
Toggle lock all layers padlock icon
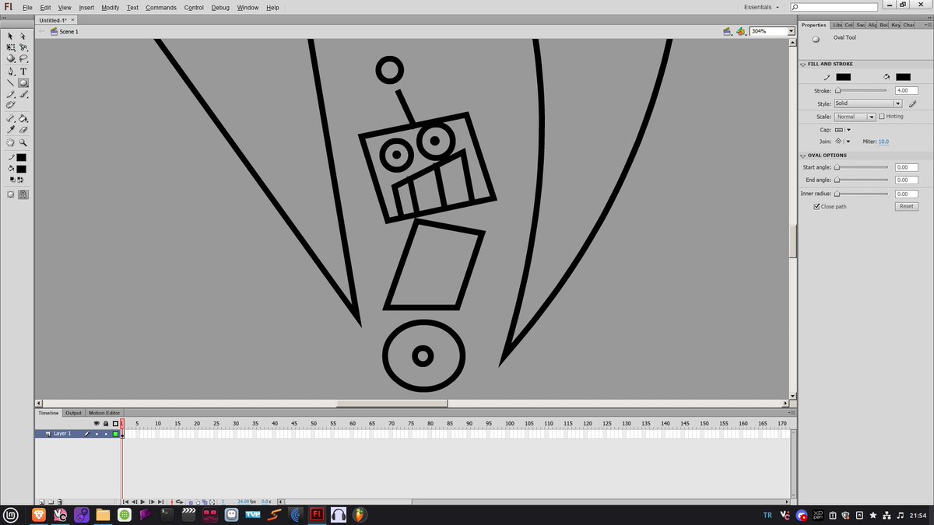(x=106, y=423)
